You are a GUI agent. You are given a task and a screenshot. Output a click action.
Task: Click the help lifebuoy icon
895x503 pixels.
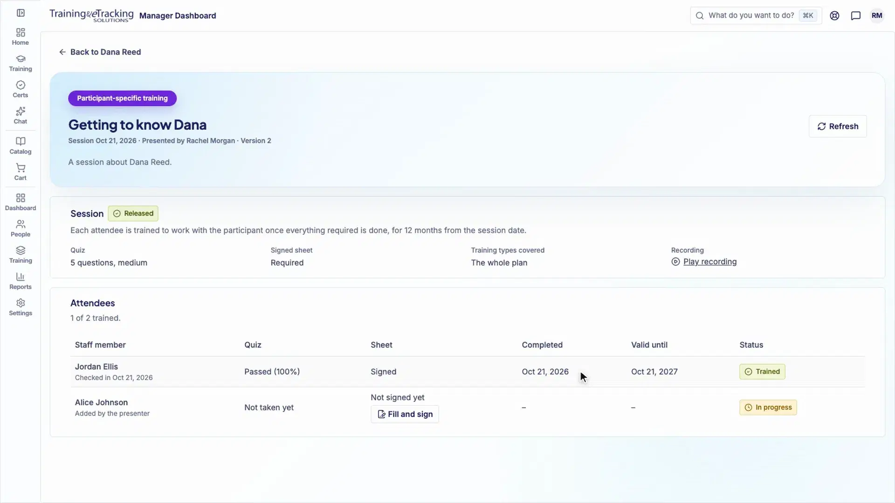coord(834,15)
